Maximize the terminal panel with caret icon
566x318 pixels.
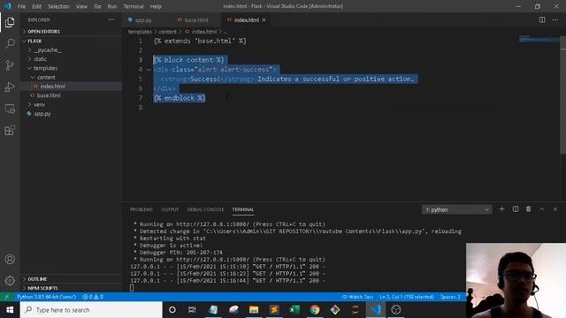(x=542, y=209)
